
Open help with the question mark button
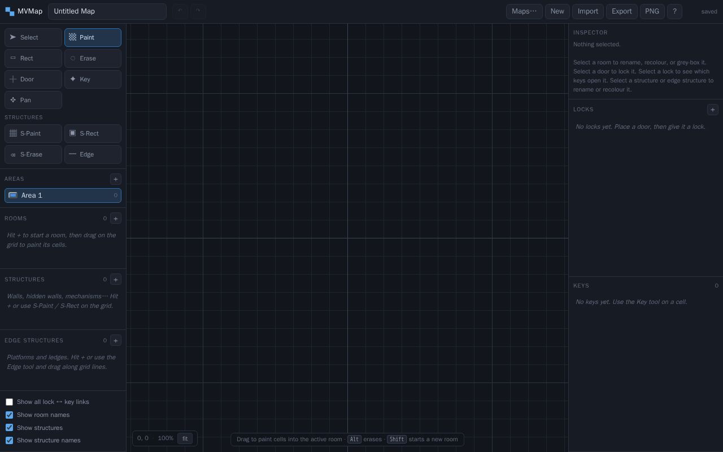point(674,11)
